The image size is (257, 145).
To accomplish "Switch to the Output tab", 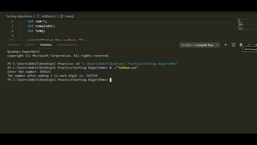I will [30, 45].
